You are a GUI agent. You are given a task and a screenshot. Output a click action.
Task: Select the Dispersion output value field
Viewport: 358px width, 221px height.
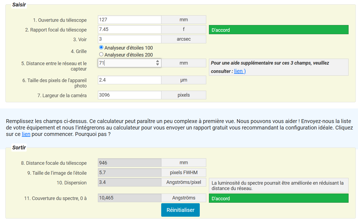pos(129,182)
